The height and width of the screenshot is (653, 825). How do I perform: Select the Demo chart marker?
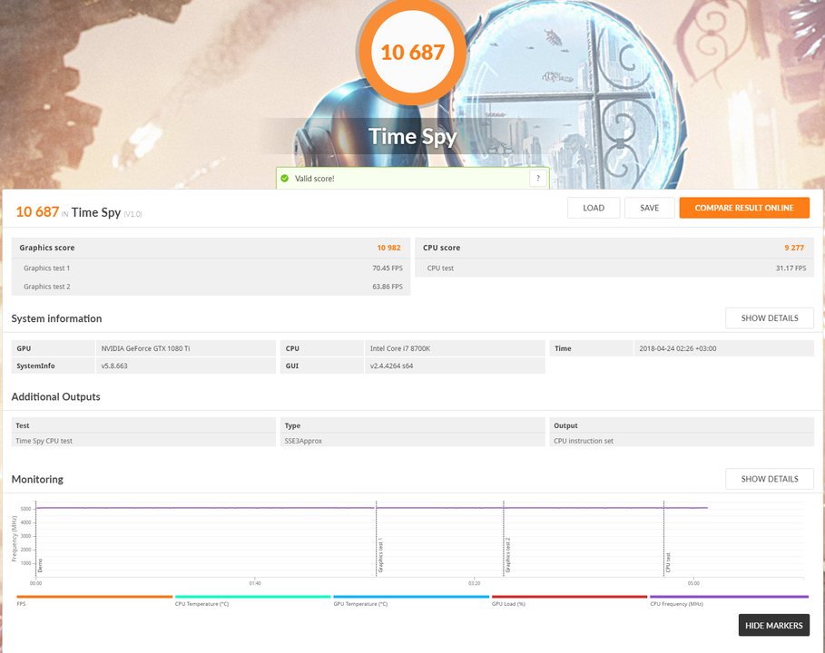click(x=40, y=565)
